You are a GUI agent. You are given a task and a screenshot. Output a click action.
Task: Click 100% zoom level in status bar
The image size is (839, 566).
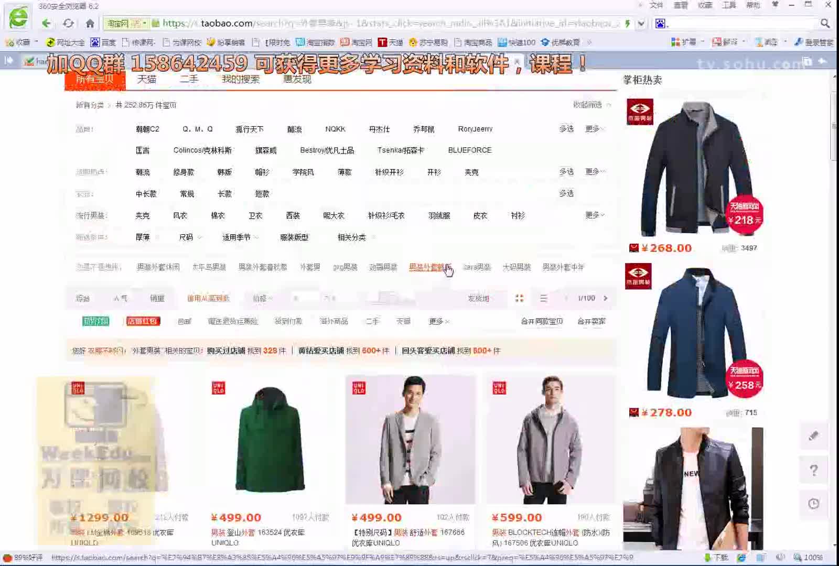pos(808,558)
